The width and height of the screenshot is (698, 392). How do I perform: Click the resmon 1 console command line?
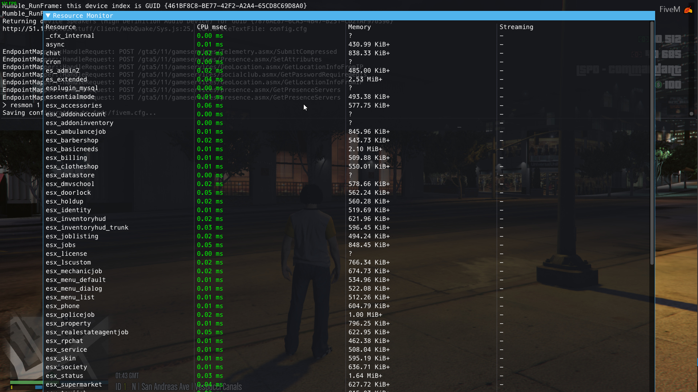pyautogui.click(x=21, y=105)
